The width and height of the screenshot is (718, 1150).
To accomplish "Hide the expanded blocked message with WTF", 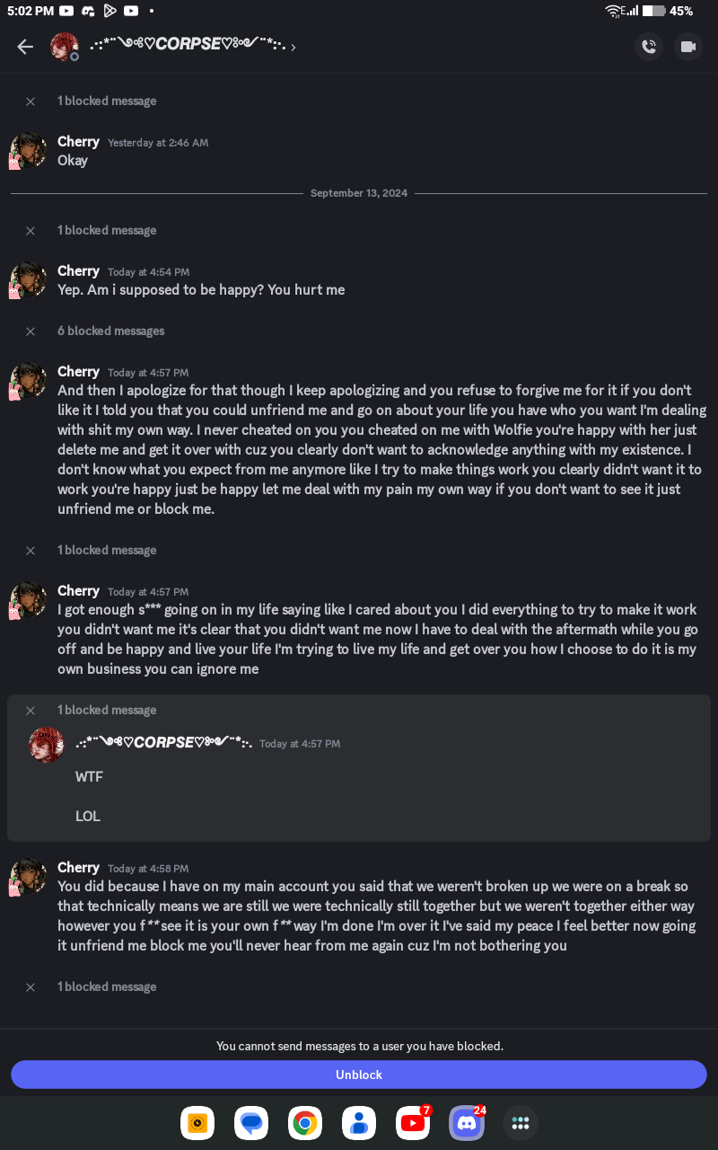I will click(31, 710).
